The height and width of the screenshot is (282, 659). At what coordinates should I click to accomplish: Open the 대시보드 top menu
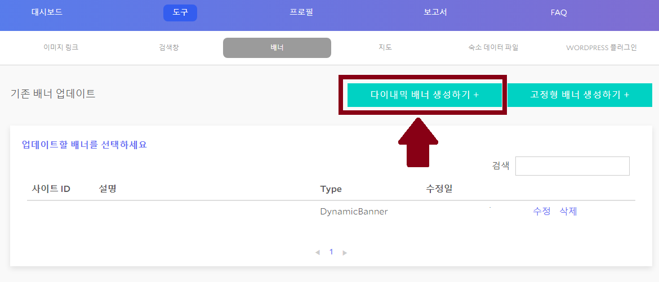[x=47, y=12]
